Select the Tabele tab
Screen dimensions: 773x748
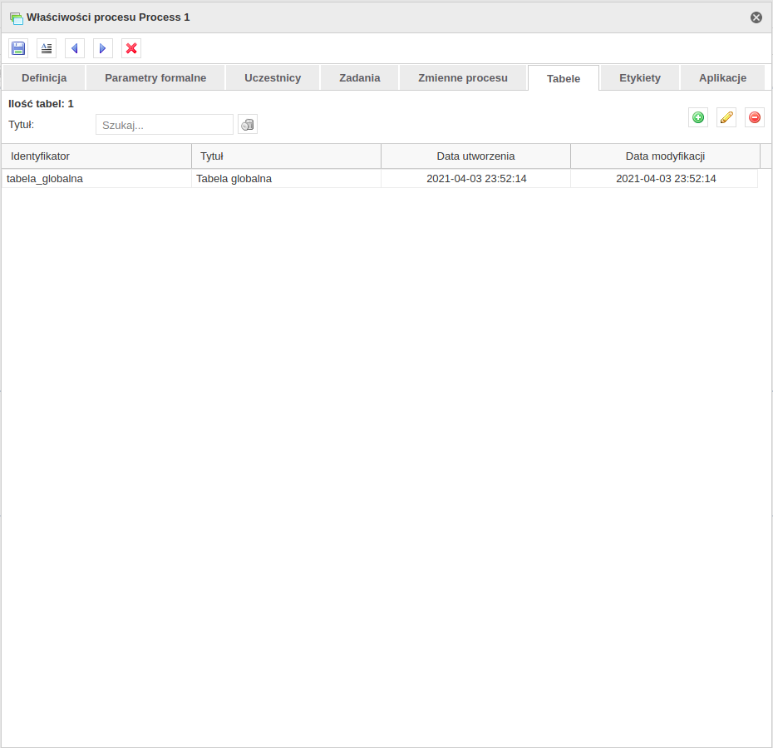coord(564,78)
